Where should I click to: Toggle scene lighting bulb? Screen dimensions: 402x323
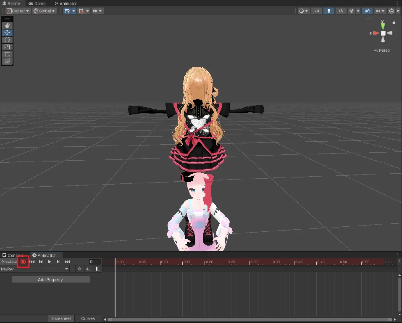point(329,11)
